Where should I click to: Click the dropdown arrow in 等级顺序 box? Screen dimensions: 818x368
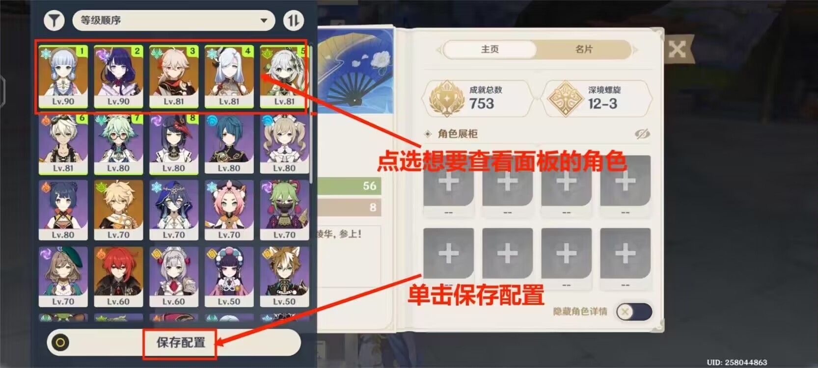[x=264, y=21]
